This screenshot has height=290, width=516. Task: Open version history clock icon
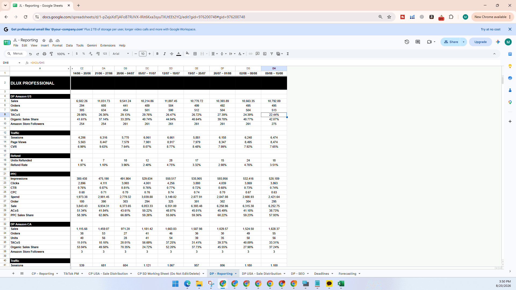tap(407, 42)
